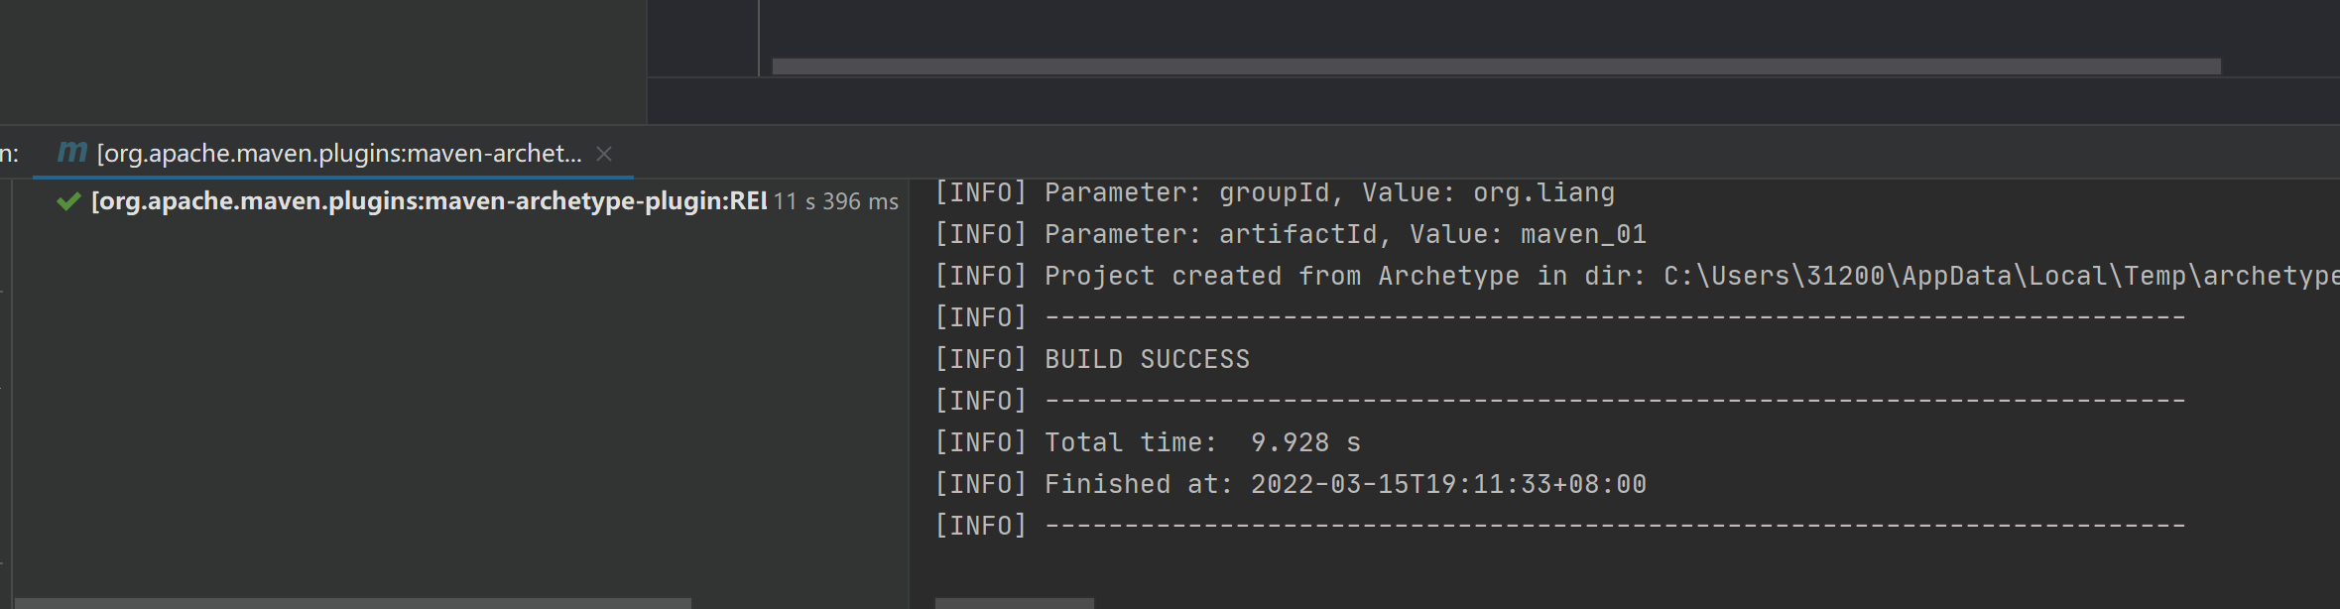Viewport: 2340px width, 609px height.
Task: Click the Run tool window label
Action: tap(10, 154)
